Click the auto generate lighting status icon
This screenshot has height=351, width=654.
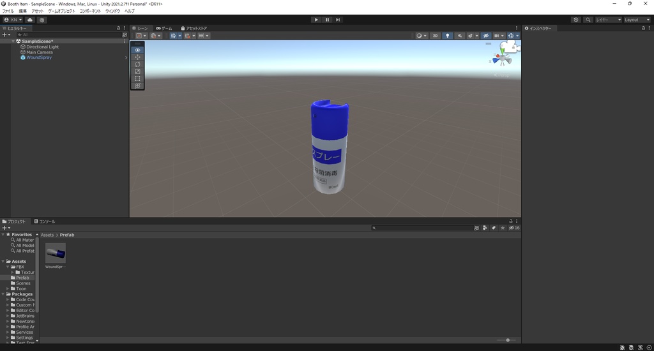point(640,347)
